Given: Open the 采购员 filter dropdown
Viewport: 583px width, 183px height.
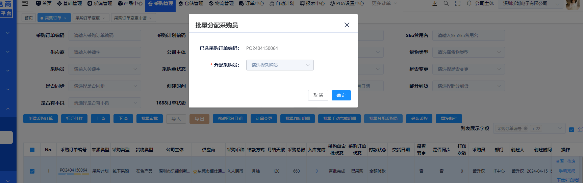Looking at the screenshot, I should pos(105,69).
